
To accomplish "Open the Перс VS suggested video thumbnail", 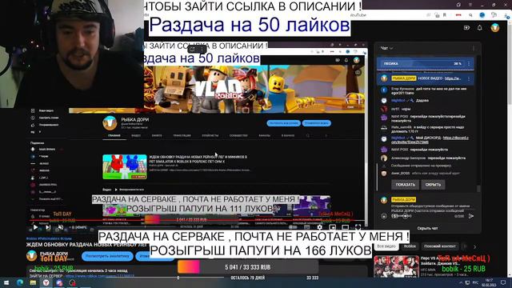I will [397, 266].
